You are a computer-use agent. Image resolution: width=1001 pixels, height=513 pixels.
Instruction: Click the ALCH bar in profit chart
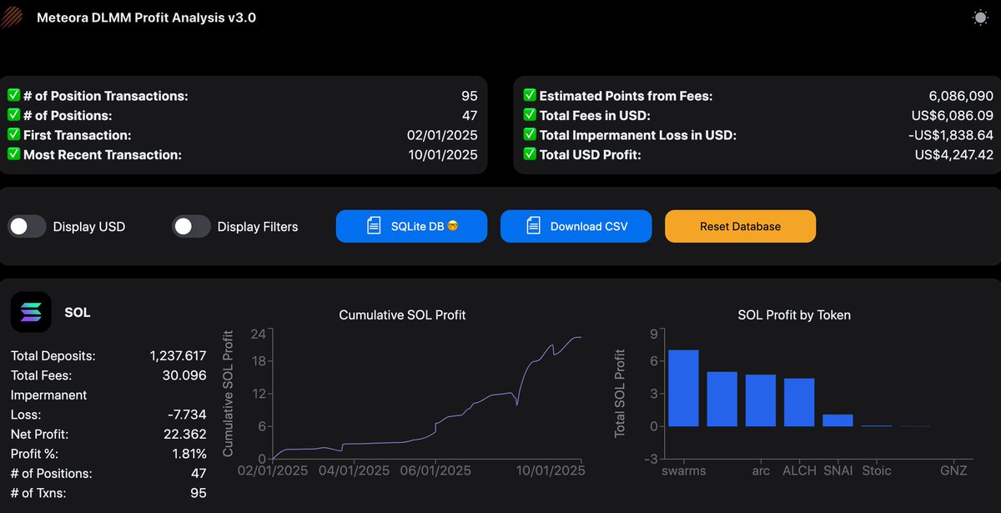[x=798, y=402]
